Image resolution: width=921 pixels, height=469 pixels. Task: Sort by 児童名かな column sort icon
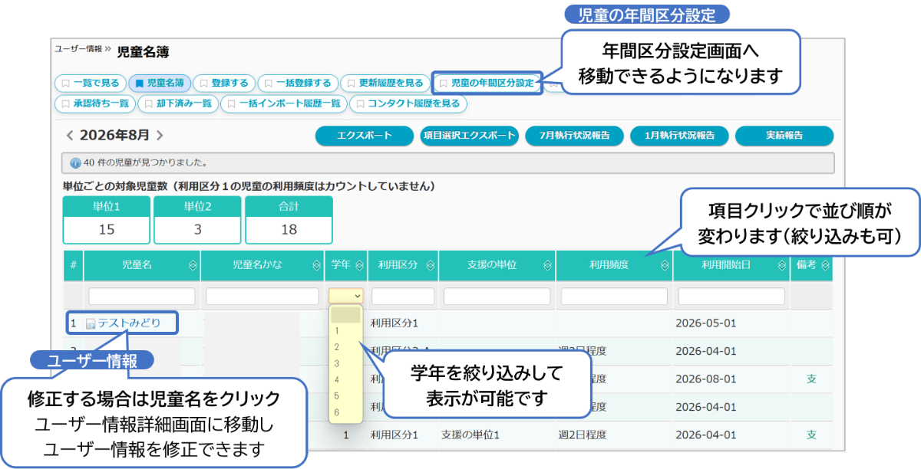[x=317, y=265]
